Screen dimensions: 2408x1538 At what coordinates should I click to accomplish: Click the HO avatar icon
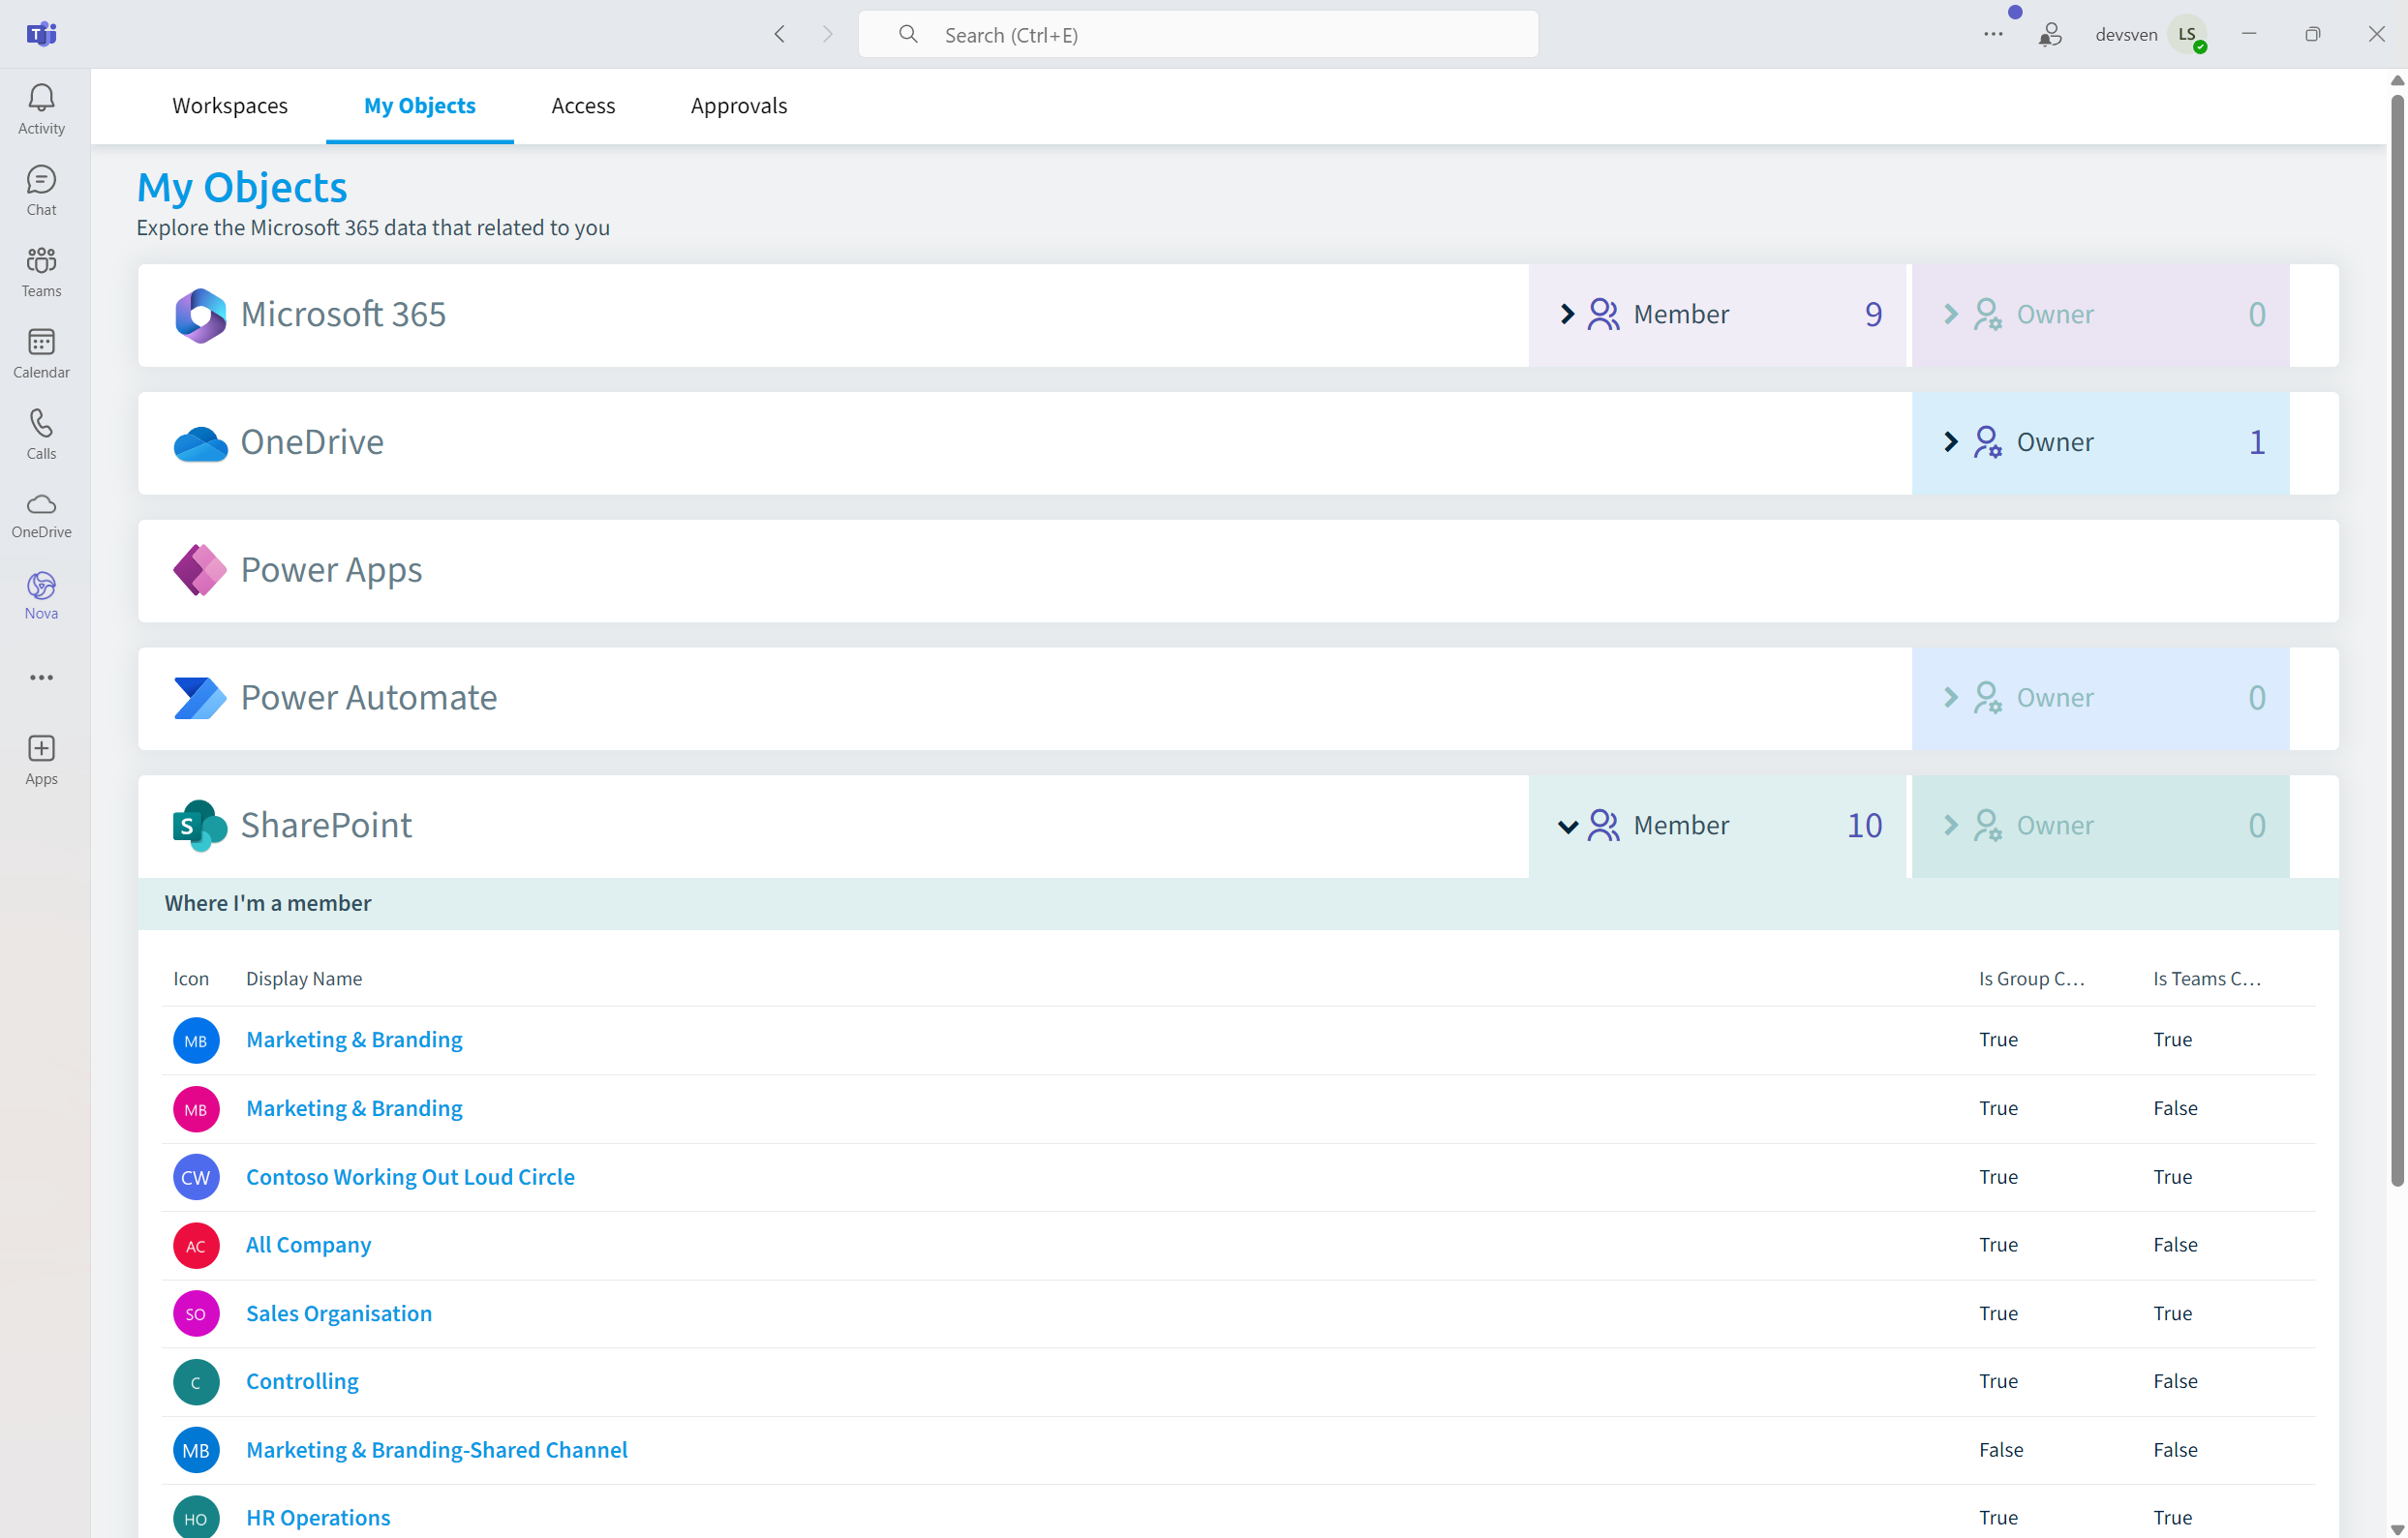196,1518
